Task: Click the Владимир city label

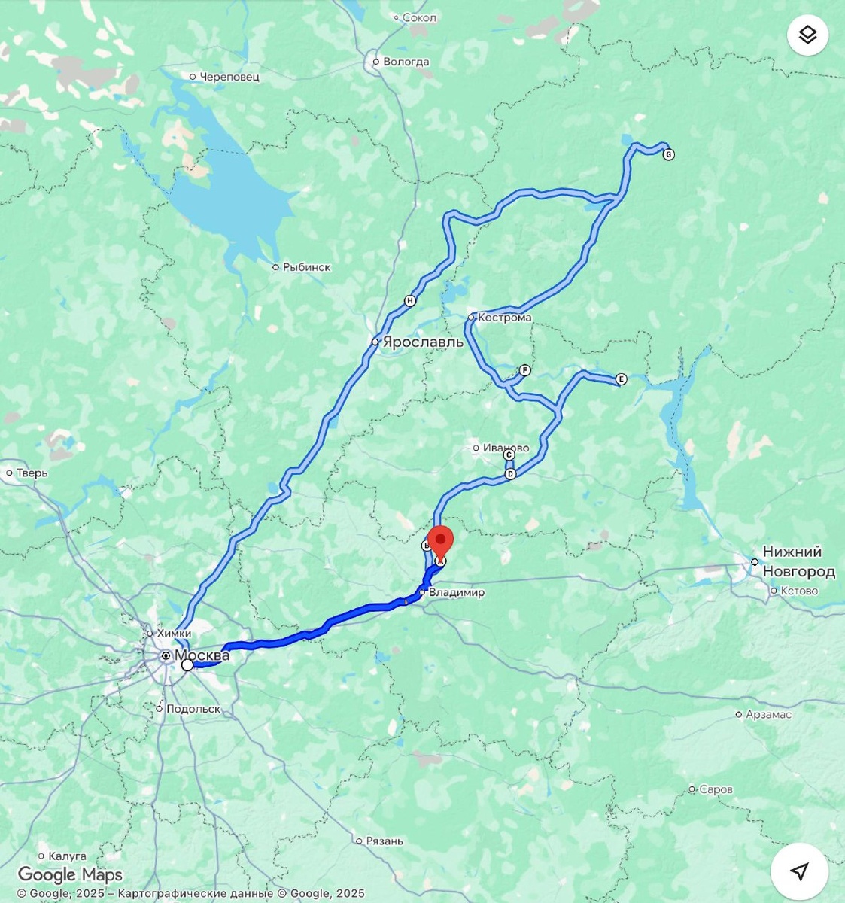Action: point(457,593)
